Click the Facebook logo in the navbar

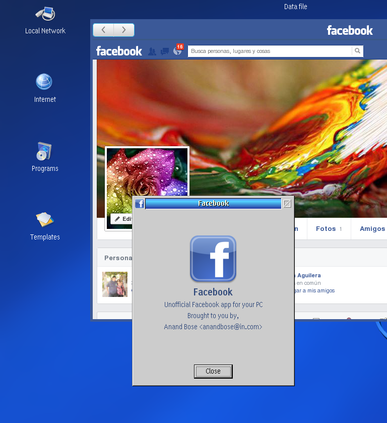coord(119,51)
